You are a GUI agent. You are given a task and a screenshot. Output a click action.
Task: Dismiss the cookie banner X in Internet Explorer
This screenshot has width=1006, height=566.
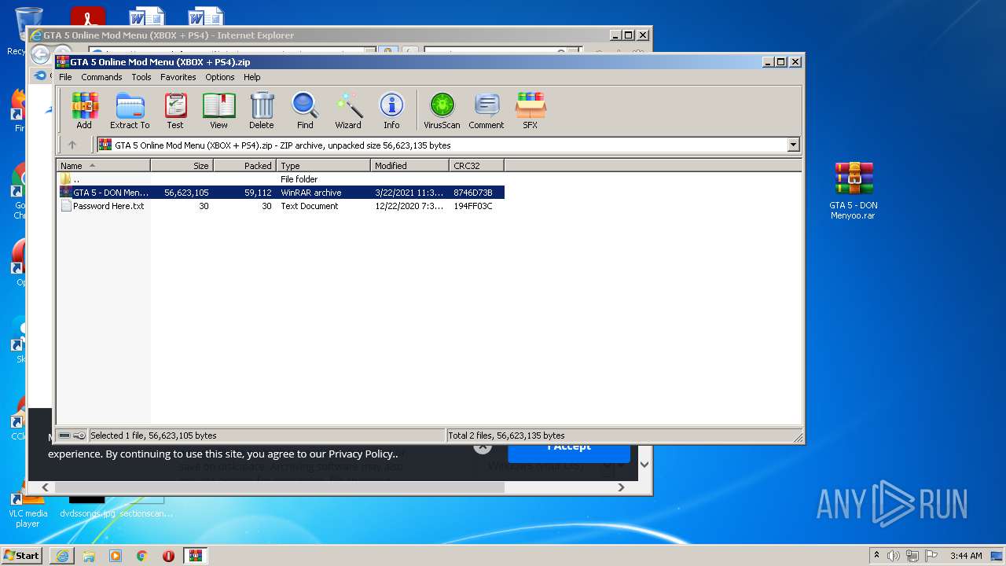point(483,447)
